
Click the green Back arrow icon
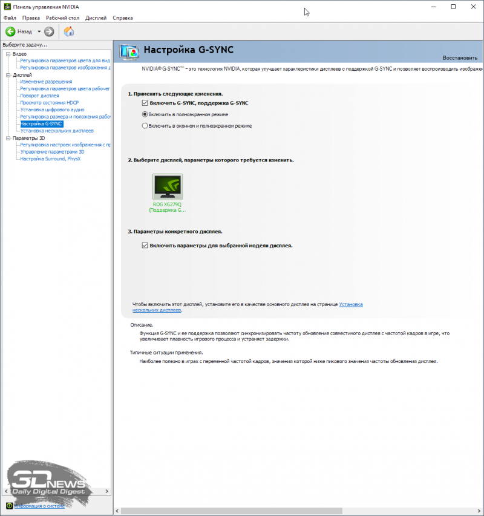10,31
